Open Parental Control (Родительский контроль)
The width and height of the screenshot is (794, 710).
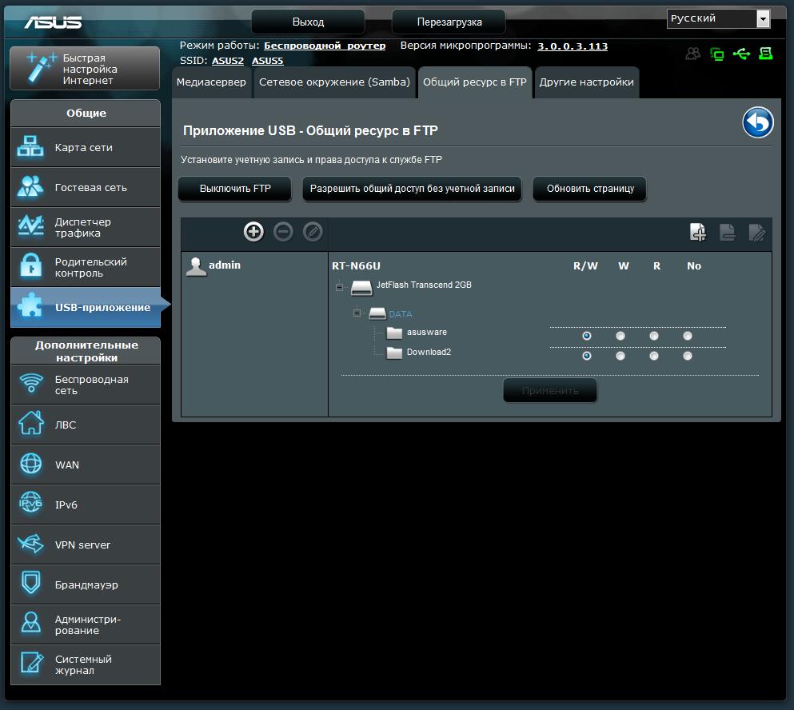coord(86,267)
